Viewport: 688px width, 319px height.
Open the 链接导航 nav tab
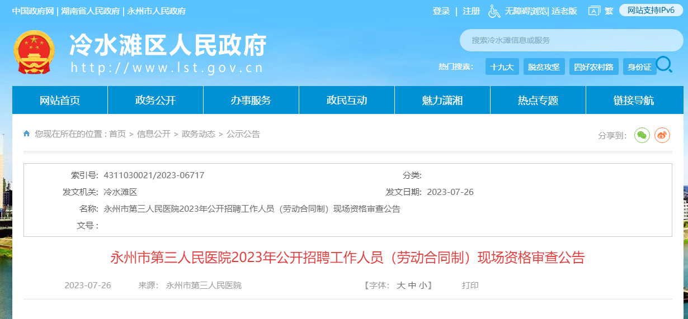pos(634,100)
